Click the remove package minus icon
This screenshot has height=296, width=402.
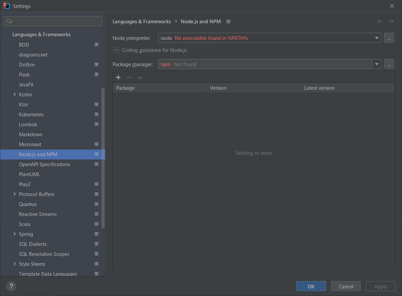(x=129, y=77)
